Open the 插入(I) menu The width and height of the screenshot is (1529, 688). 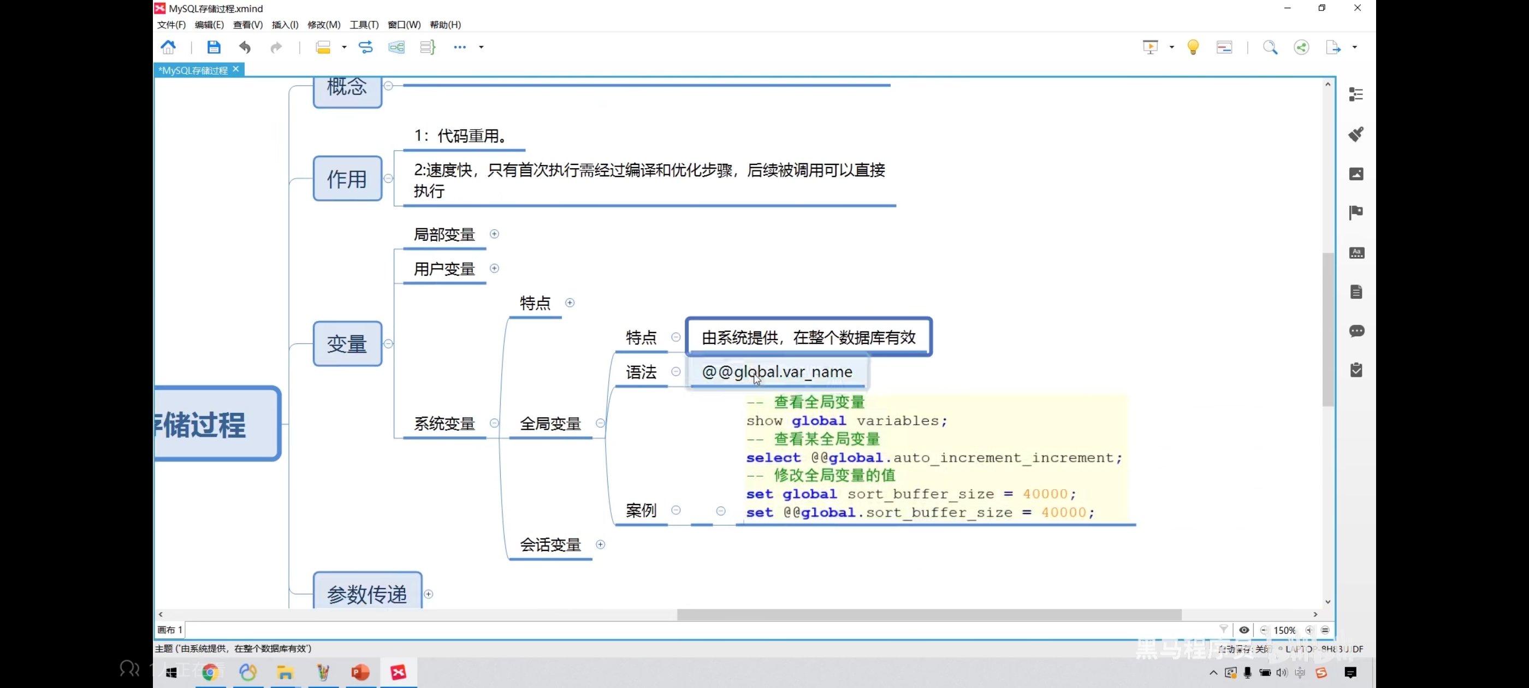(285, 25)
